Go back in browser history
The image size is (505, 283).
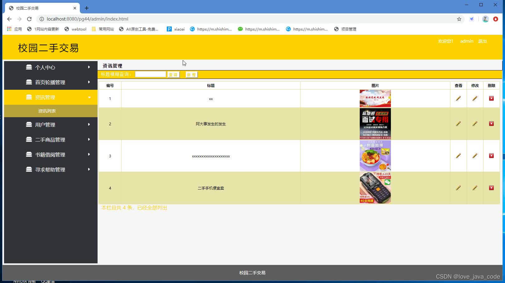(x=9, y=19)
